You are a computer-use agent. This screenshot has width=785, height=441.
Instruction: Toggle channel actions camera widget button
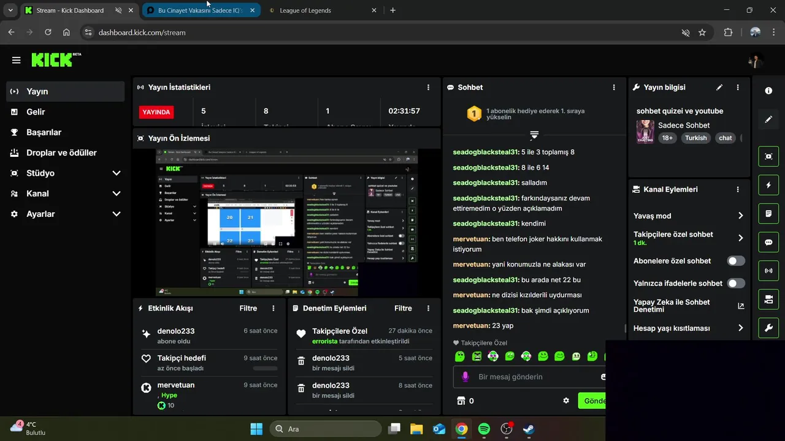click(768, 299)
